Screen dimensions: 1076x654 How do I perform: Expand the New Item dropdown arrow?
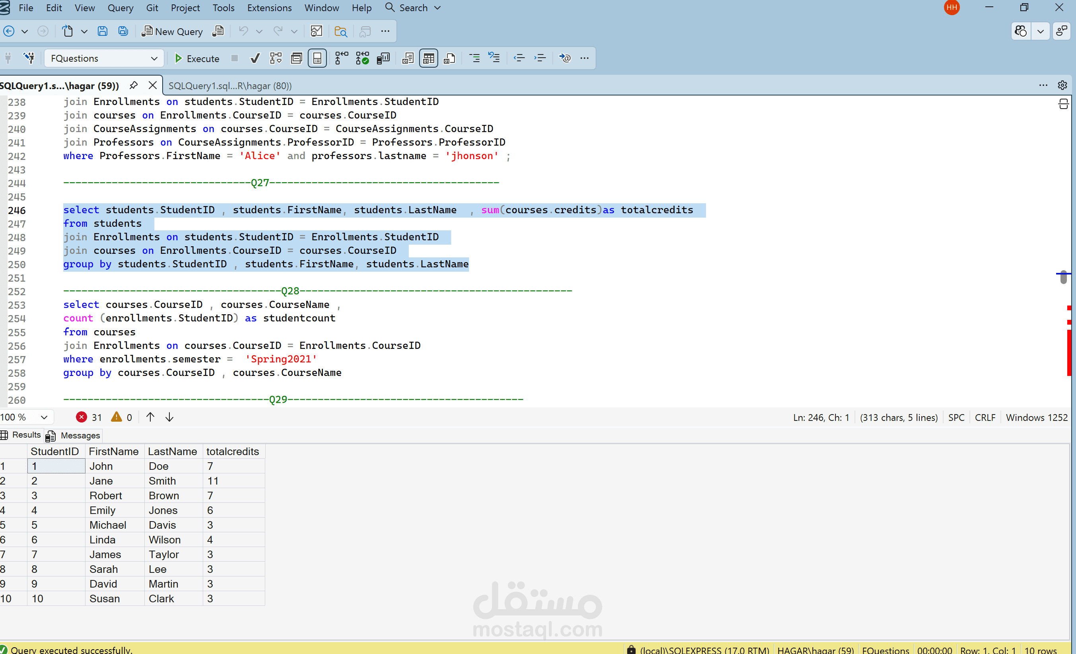(x=84, y=31)
